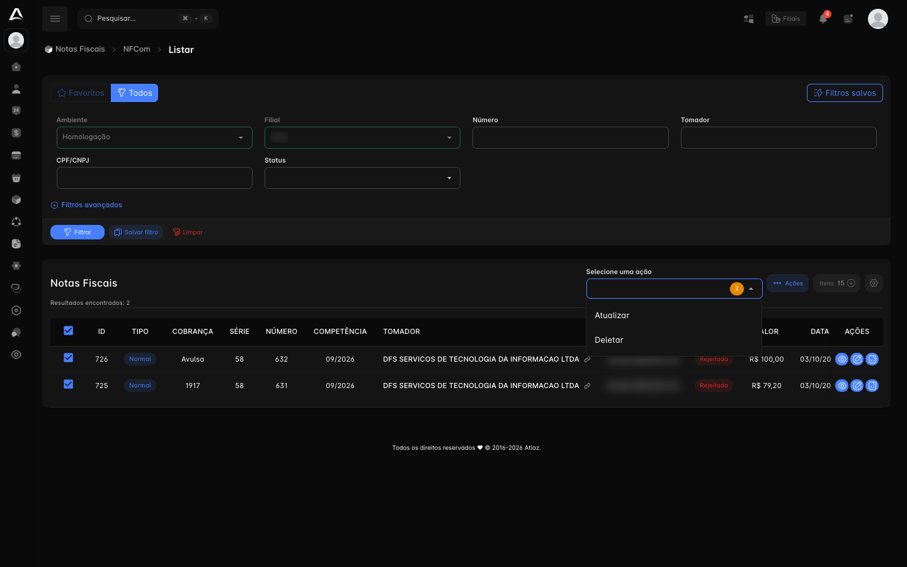Open the chat bubbles sidebar icon
Image resolution: width=907 pixels, height=567 pixels.
pos(16,333)
